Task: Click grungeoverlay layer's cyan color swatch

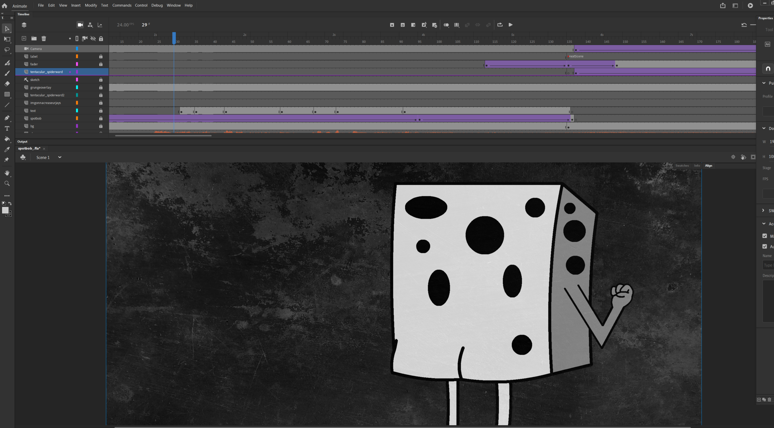Action: 77,87
